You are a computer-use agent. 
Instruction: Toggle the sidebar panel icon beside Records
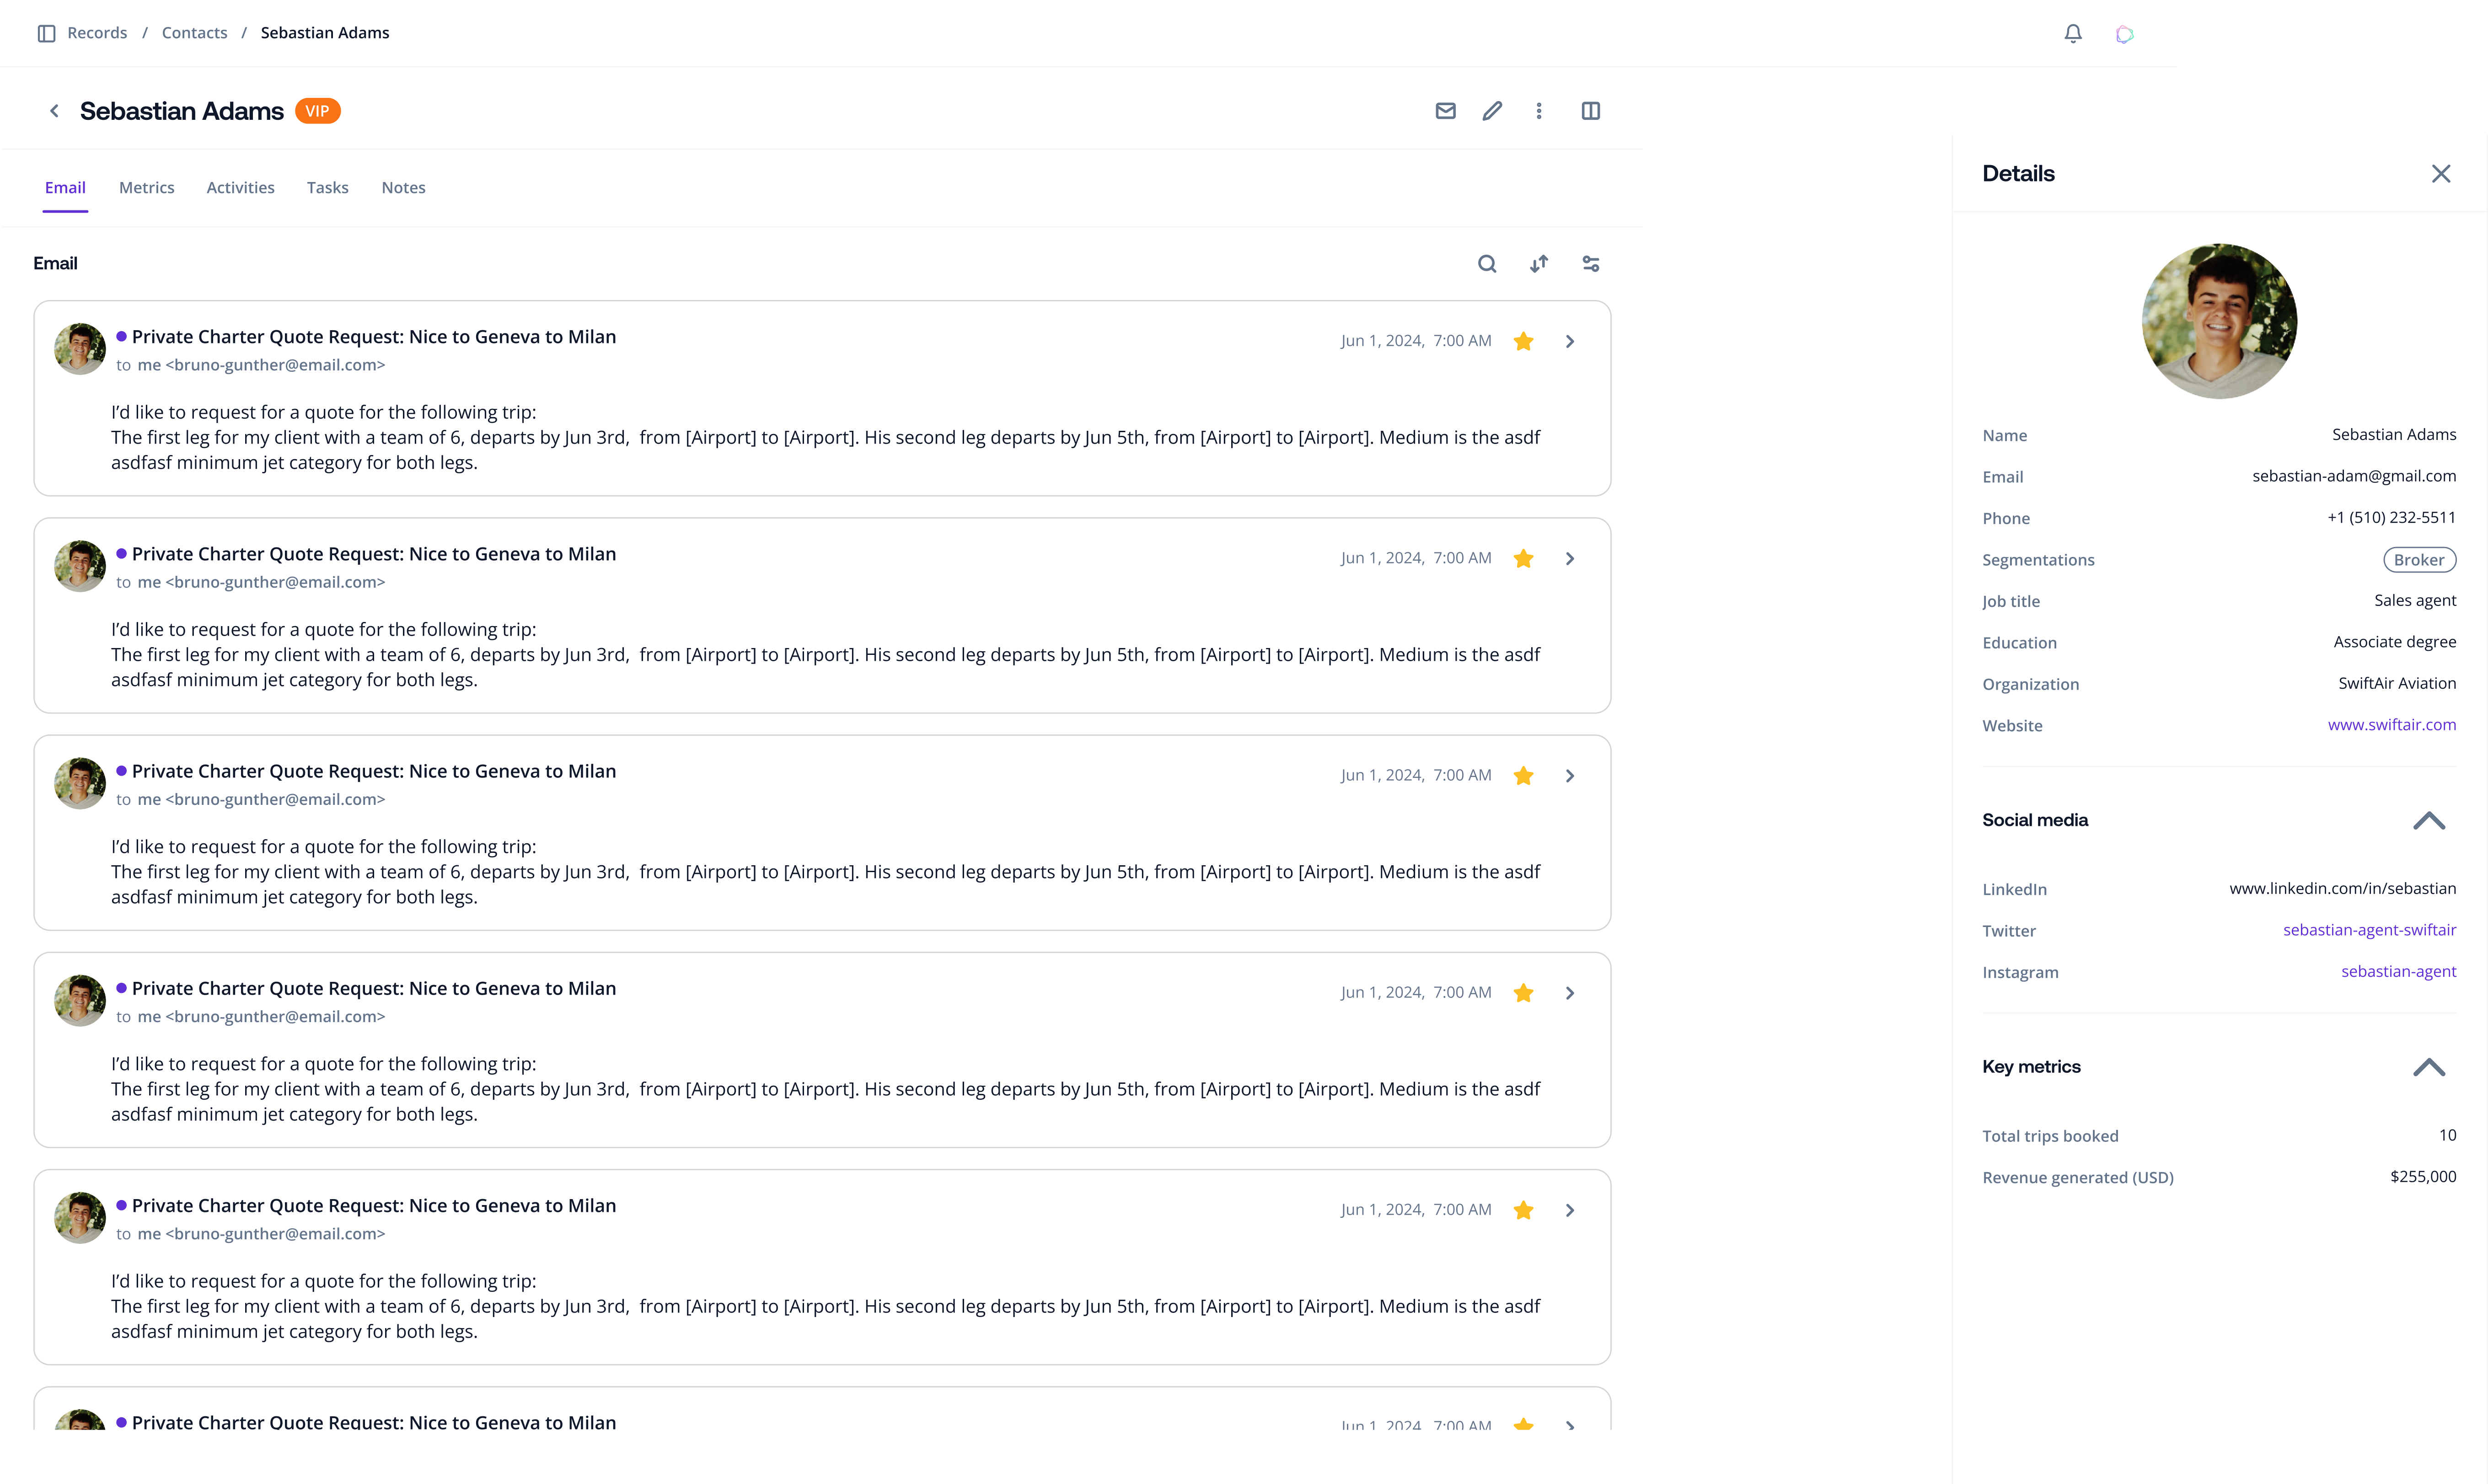46,33
